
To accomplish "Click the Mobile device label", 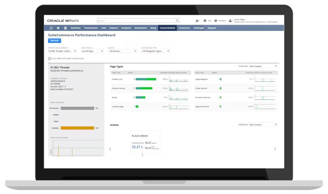I will pyautogui.click(x=56, y=115).
